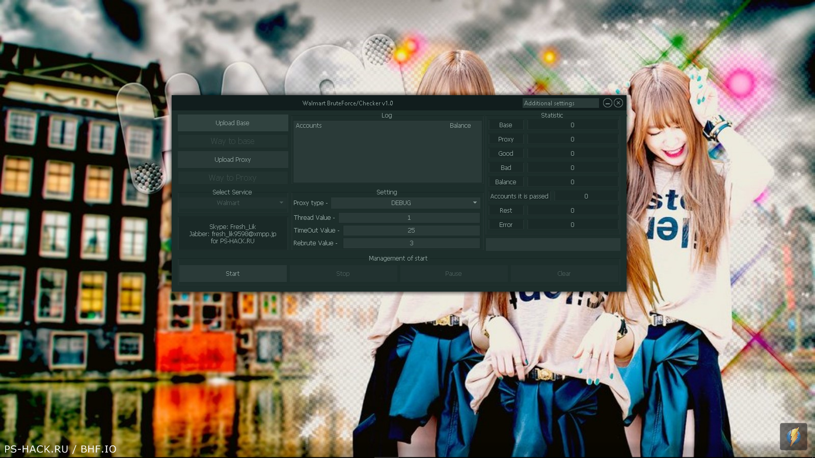815x458 pixels.
Task: Click the TimeOut Value field showing 25
Action: tap(411, 231)
